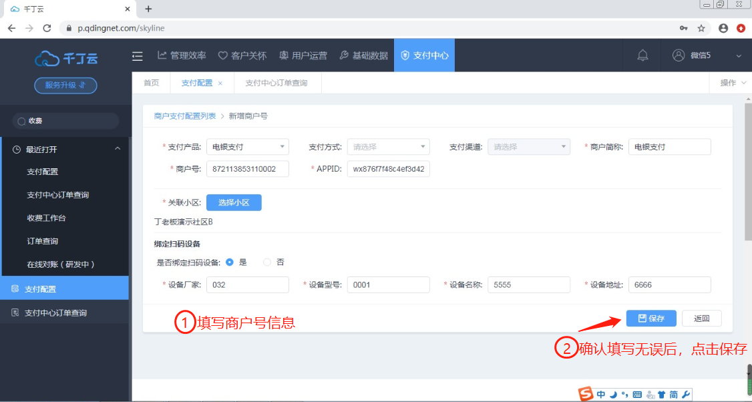
Task: Click Sogou skin shirt icon
Action: pos(662,395)
